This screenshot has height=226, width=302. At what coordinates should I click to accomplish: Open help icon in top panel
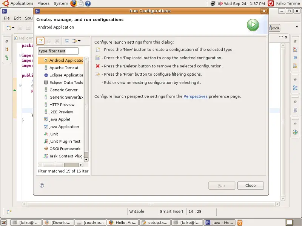(x=88, y=3)
